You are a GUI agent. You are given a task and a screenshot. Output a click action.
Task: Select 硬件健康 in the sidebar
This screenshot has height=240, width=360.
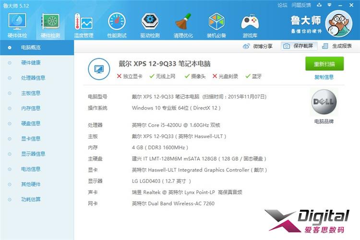coord(37,63)
